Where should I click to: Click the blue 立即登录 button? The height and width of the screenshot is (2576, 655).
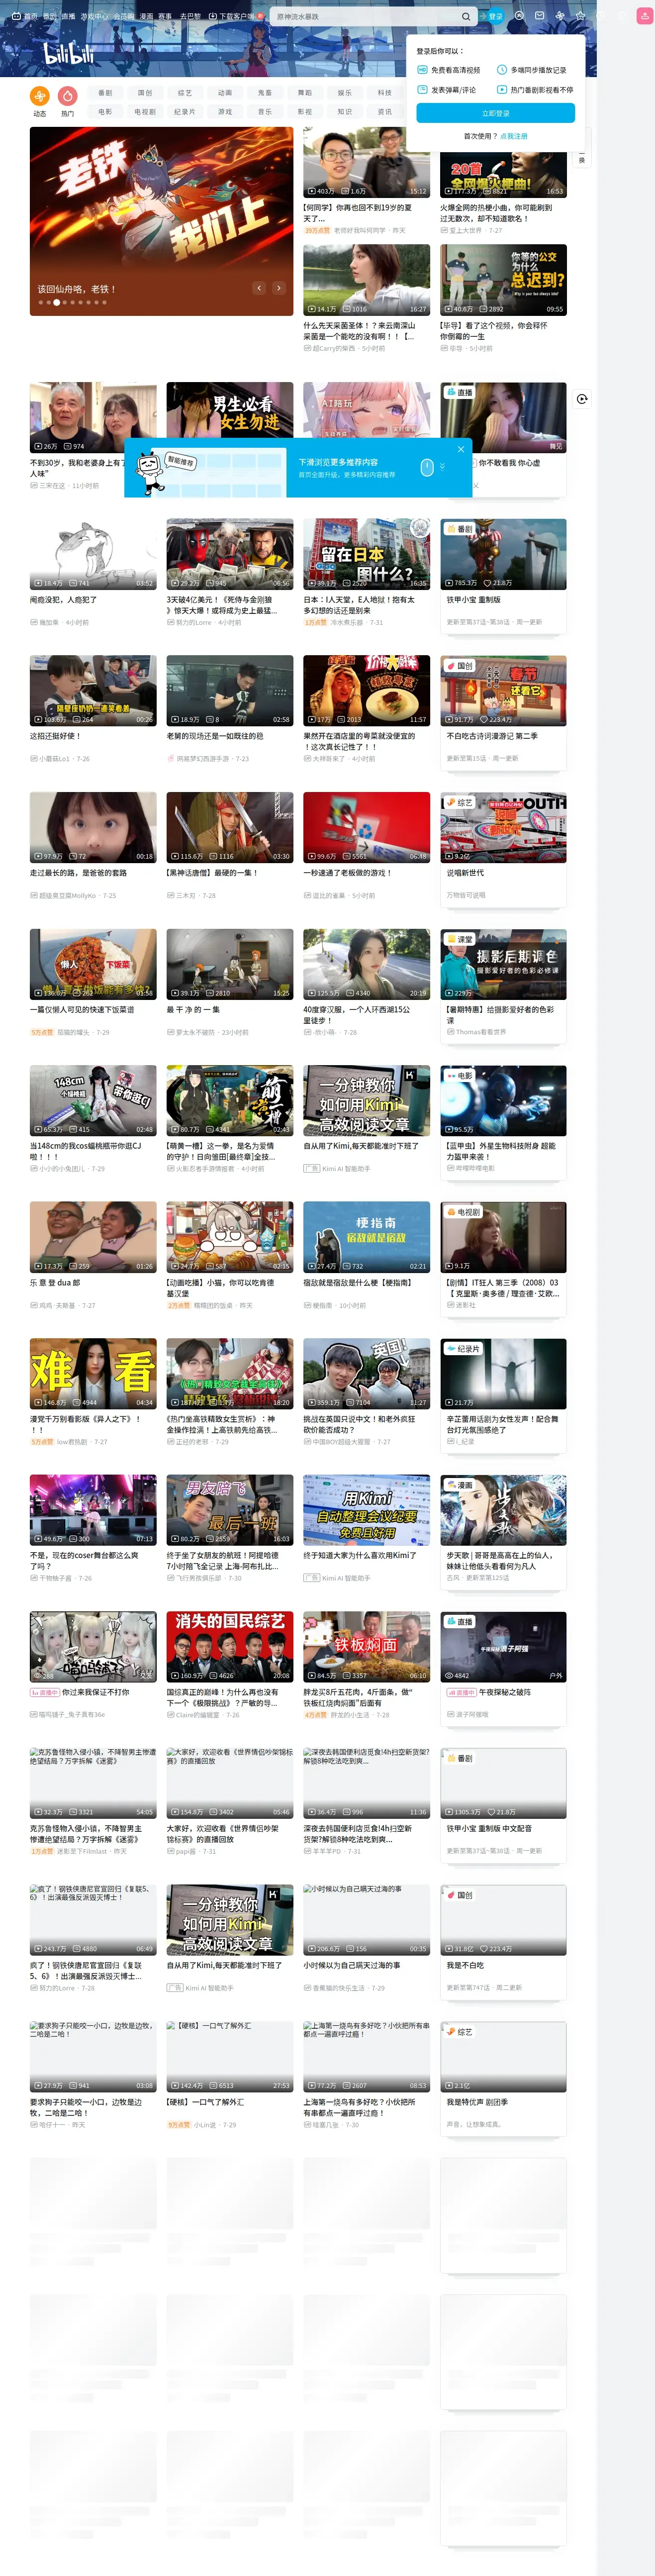pyautogui.click(x=496, y=113)
